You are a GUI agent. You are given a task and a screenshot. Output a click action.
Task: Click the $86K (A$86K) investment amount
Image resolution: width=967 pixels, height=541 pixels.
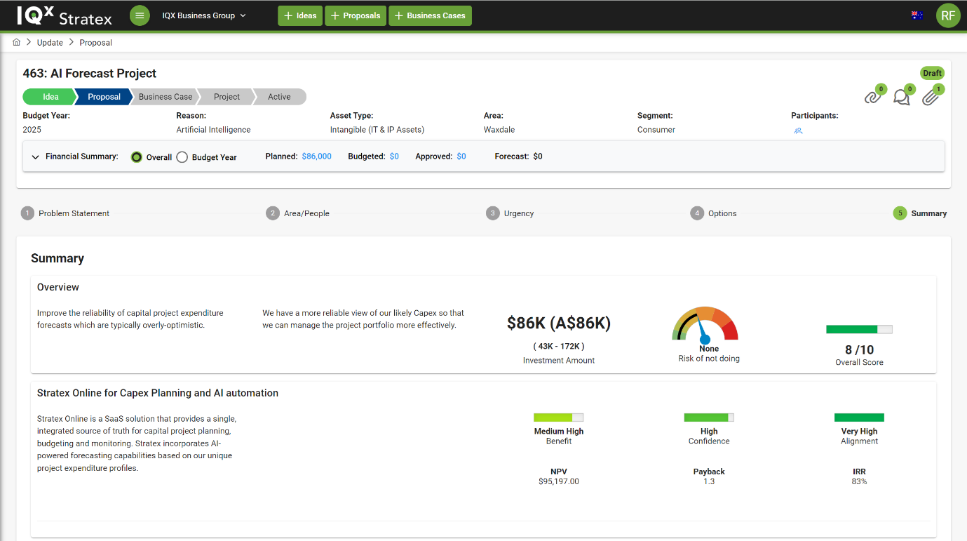[x=559, y=323]
